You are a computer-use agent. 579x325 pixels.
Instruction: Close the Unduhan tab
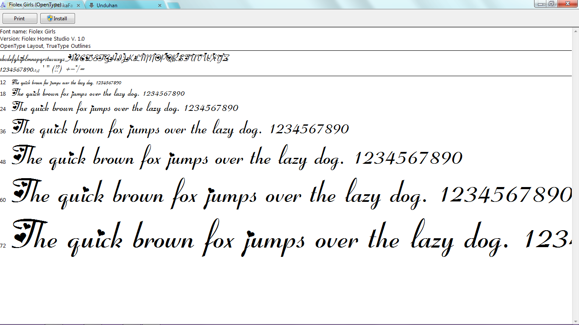point(159,6)
